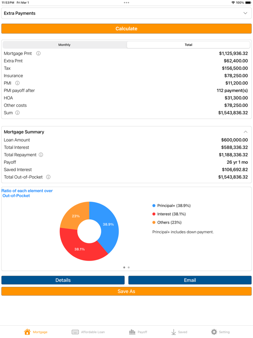Image resolution: width=253 pixels, height=338 pixels.
Task: Tap the orange Others pie slice
Action: pos(76,216)
